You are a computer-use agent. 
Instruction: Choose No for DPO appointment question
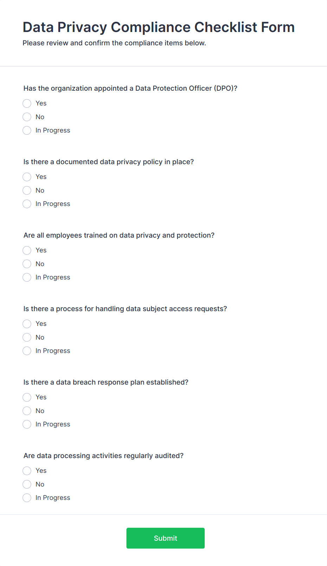pos(27,117)
